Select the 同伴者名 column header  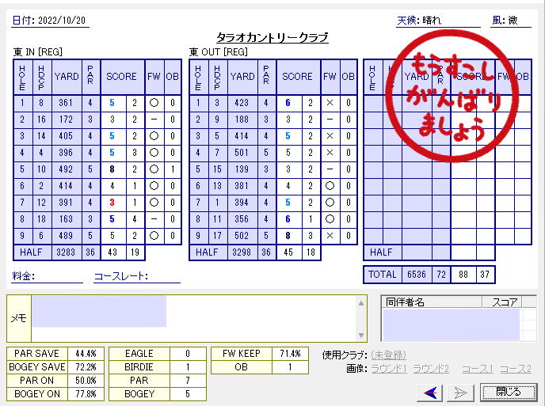(432, 302)
